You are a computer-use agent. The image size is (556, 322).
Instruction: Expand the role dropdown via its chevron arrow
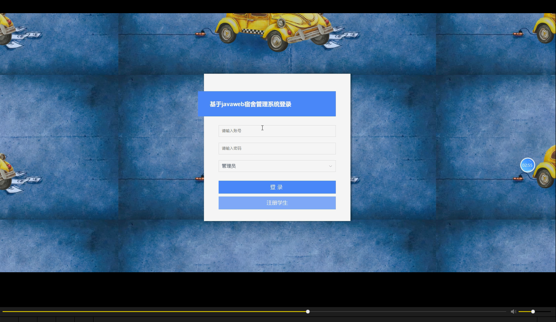(330, 166)
